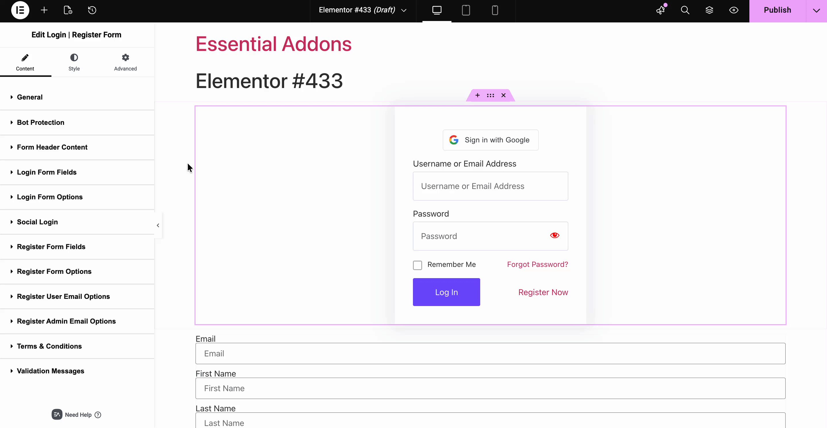This screenshot has width=827, height=428.
Task: Check the Remember Me checkbox
Action: [x=417, y=265]
